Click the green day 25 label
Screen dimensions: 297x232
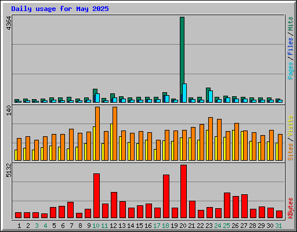226,226
